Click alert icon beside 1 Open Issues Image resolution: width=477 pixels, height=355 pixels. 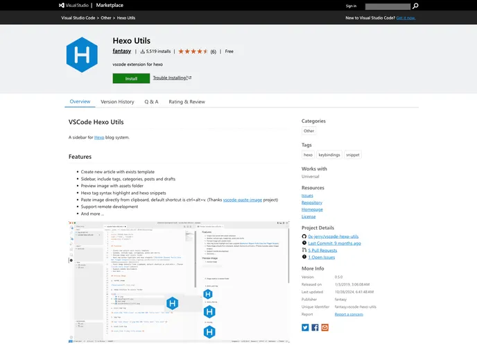click(304, 257)
